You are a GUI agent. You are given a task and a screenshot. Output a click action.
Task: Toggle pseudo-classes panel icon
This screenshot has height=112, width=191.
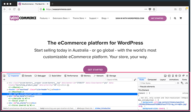pyautogui.click(x=182, y=83)
